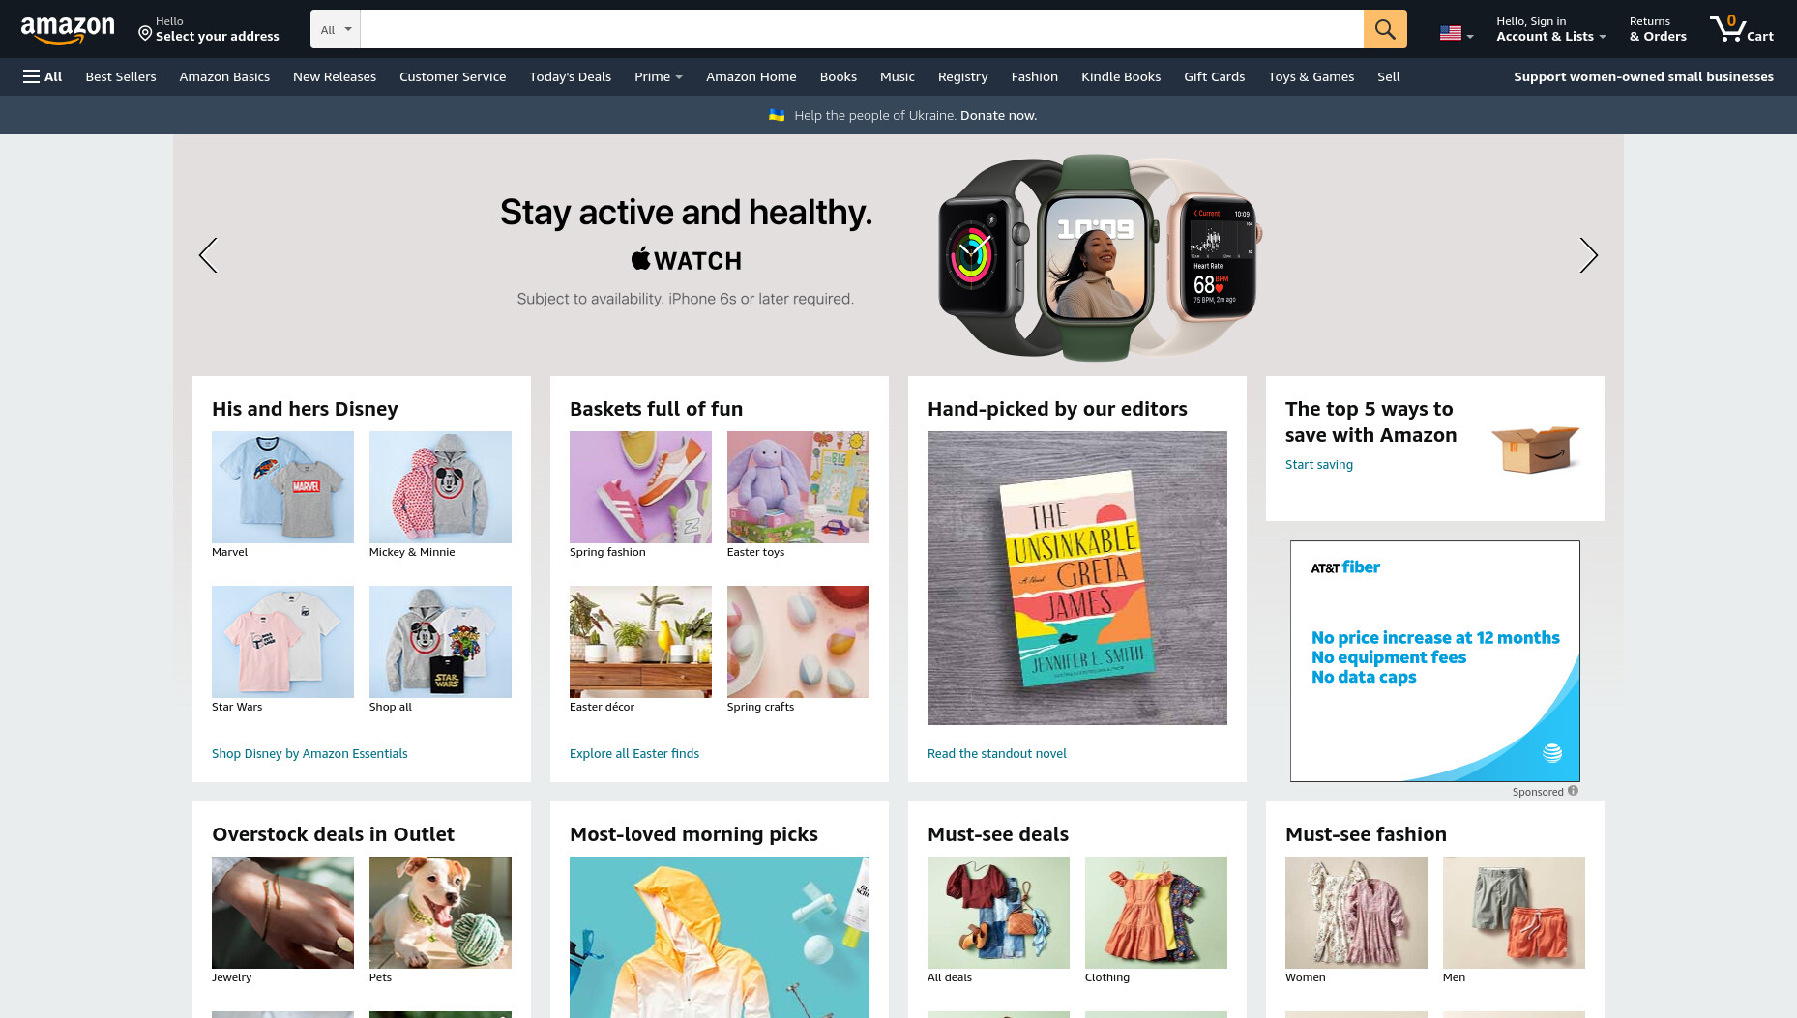Click the orange search magnifier button
Screen dimensions: 1797x1018
tap(1385, 29)
